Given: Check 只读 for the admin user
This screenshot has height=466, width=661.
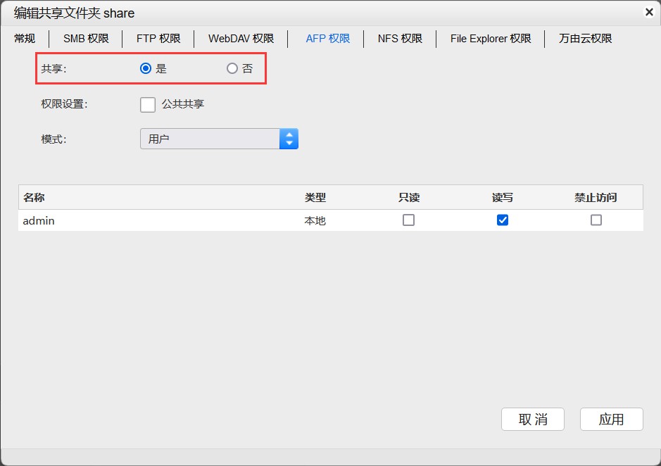Looking at the screenshot, I should tap(408, 220).
